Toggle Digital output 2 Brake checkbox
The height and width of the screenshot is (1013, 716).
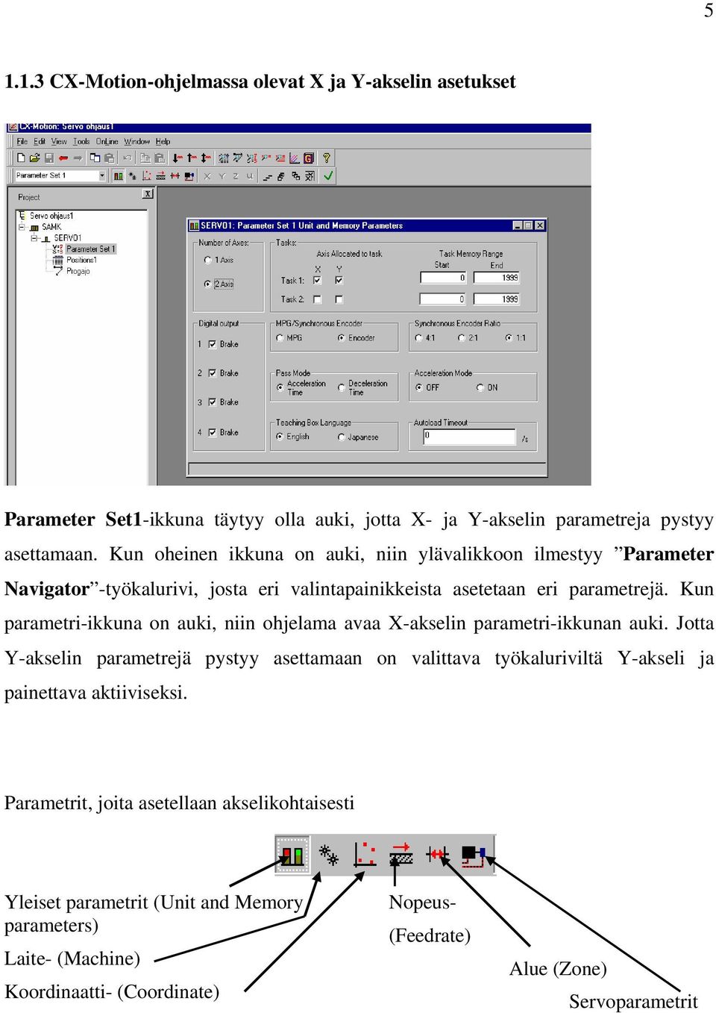pyautogui.click(x=213, y=373)
